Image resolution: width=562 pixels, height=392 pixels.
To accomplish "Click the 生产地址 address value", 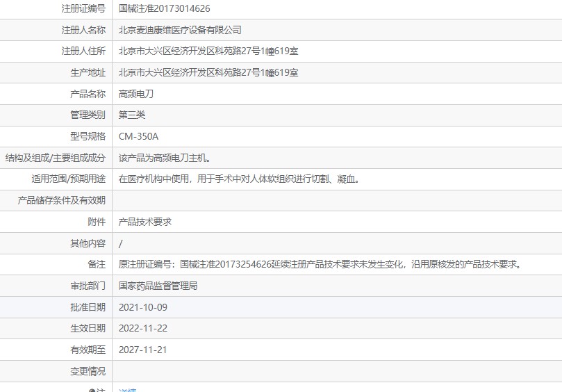I will [208, 73].
